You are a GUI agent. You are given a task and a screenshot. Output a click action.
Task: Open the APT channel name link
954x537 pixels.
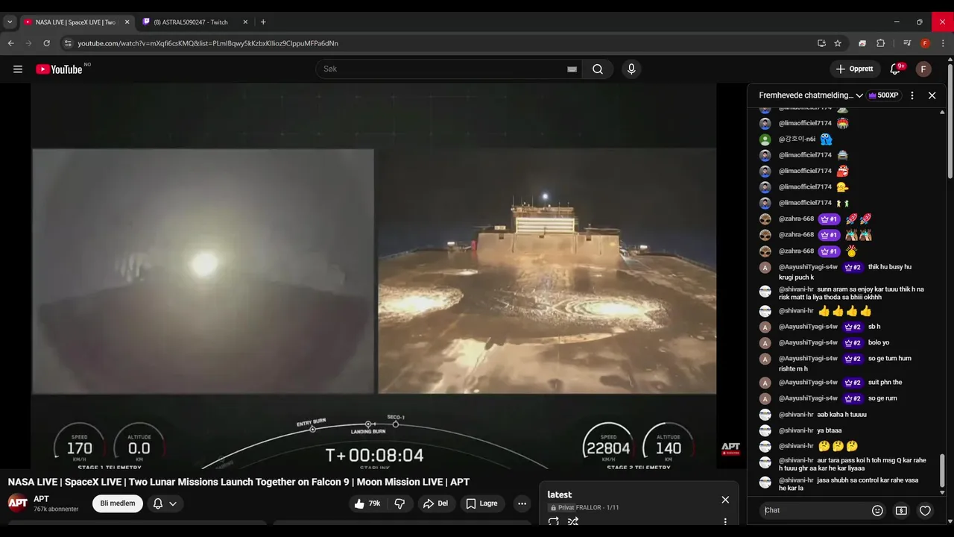41,499
